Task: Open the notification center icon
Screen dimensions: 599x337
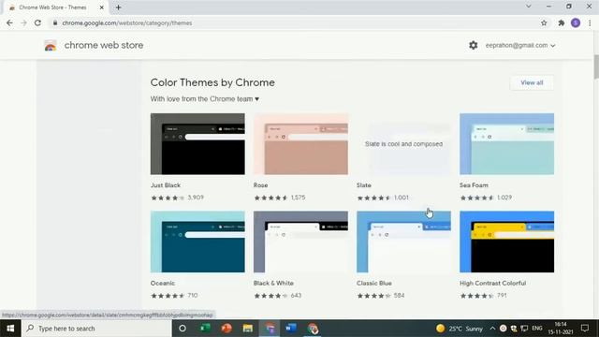Action: (585, 329)
